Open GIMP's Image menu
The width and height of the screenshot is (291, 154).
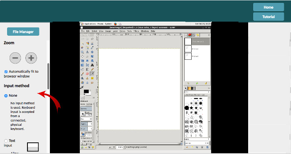coord(108,31)
